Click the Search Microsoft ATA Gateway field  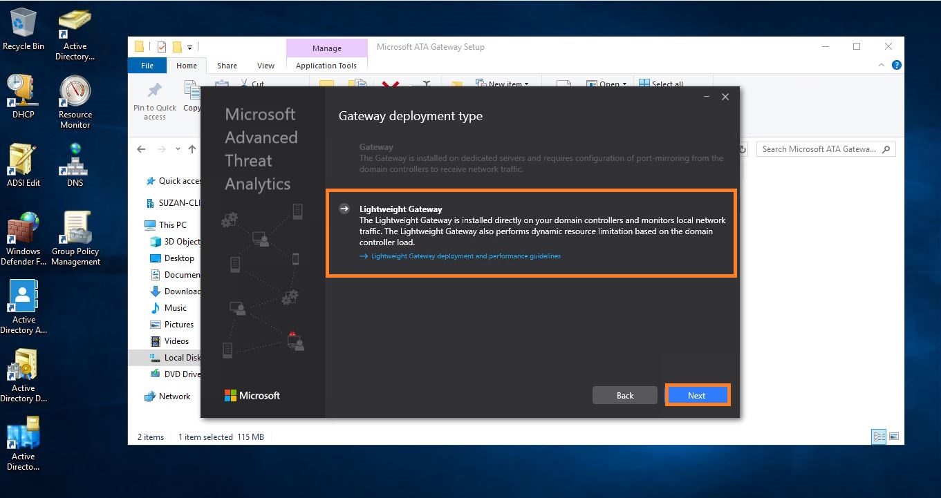[826, 149]
